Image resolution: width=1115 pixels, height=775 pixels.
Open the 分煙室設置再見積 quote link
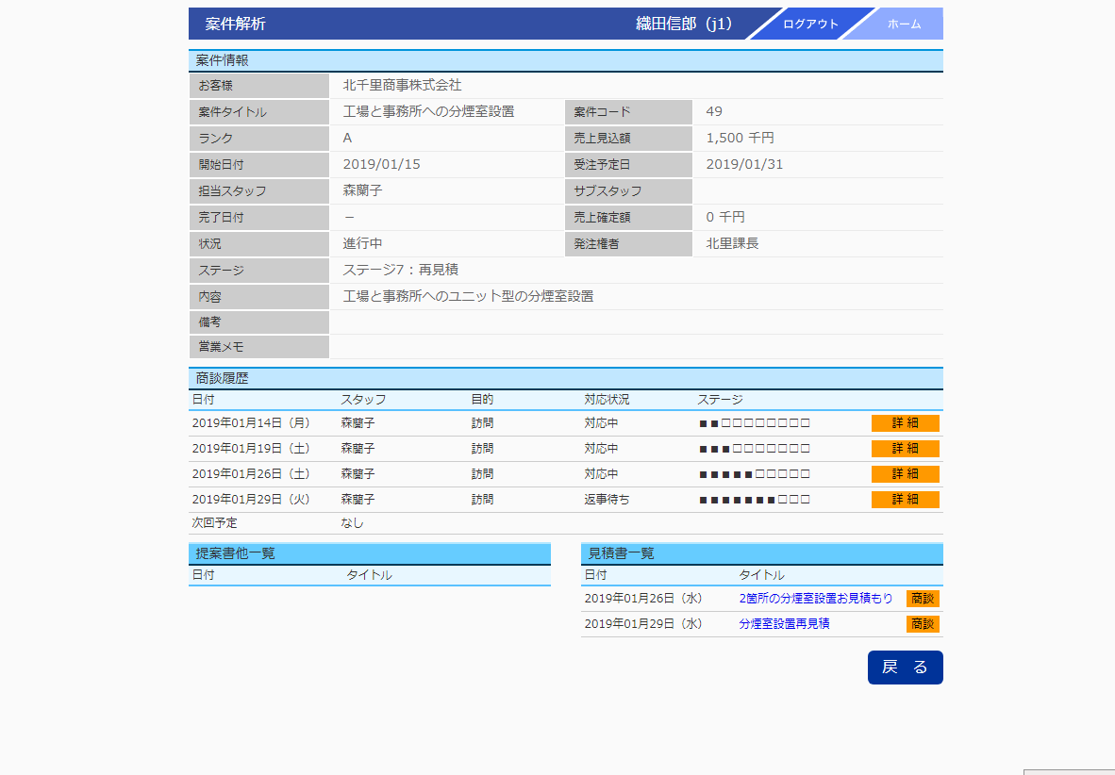pos(784,624)
